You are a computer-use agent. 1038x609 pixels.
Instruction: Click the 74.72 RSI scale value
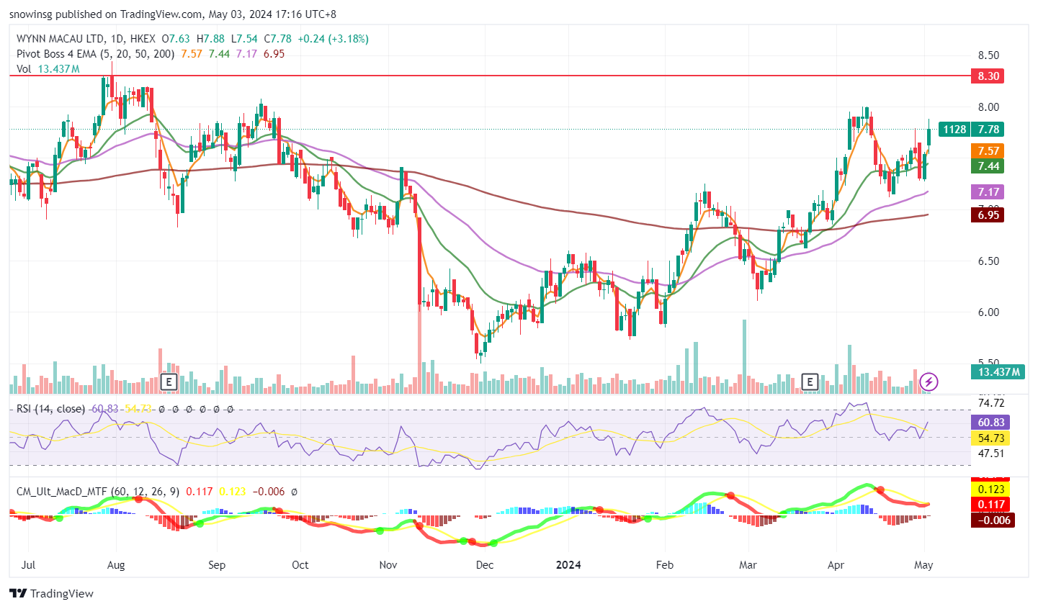click(x=991, y=403)
